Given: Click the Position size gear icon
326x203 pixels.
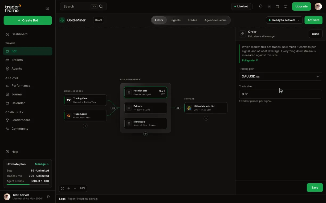Looking at the screenshot, I should 129,92.
